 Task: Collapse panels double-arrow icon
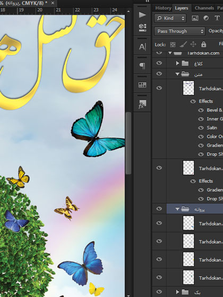(148, 1)
